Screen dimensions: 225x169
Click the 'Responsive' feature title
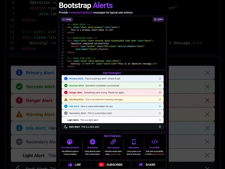pos(134,148)
